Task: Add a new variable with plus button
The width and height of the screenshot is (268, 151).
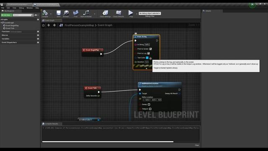Action: point(38,39)
